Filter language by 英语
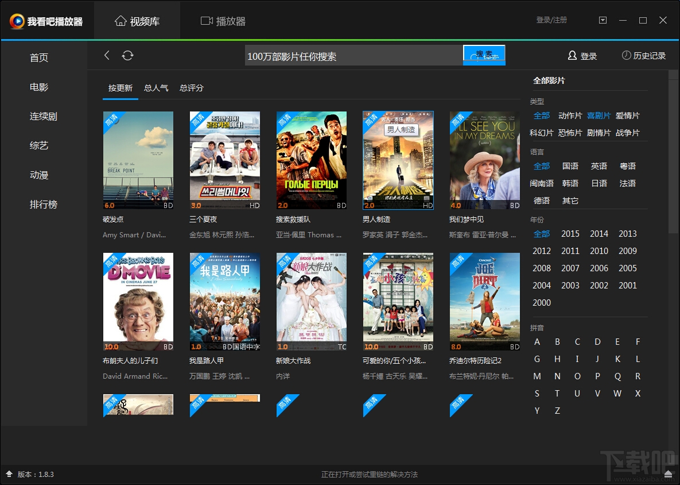The height and width of the screenshot is (485, 680). tap(599, 166)
